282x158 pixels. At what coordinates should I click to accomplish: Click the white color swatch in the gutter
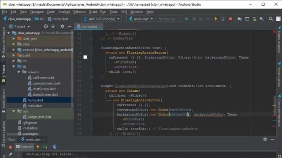pos(85,57)
